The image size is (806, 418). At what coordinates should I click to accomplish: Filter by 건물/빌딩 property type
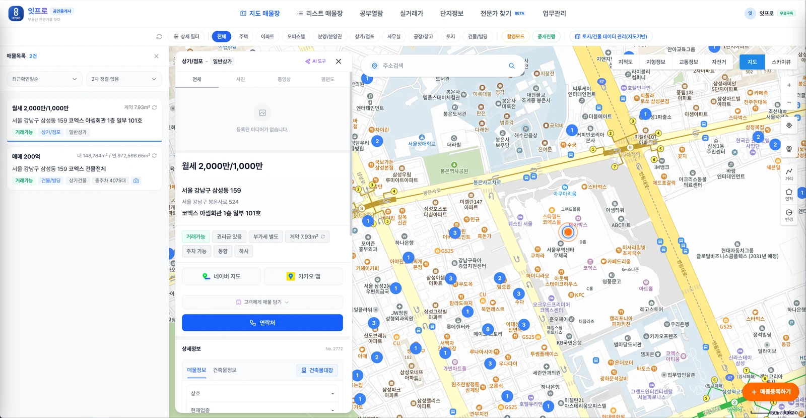tap(478, 36)
